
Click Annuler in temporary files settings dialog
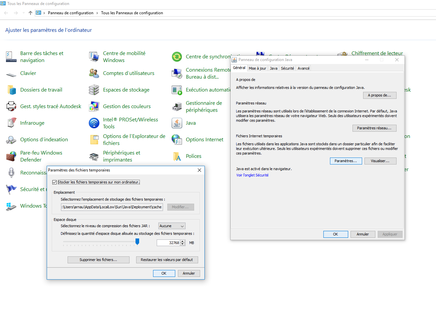(189, 273)
